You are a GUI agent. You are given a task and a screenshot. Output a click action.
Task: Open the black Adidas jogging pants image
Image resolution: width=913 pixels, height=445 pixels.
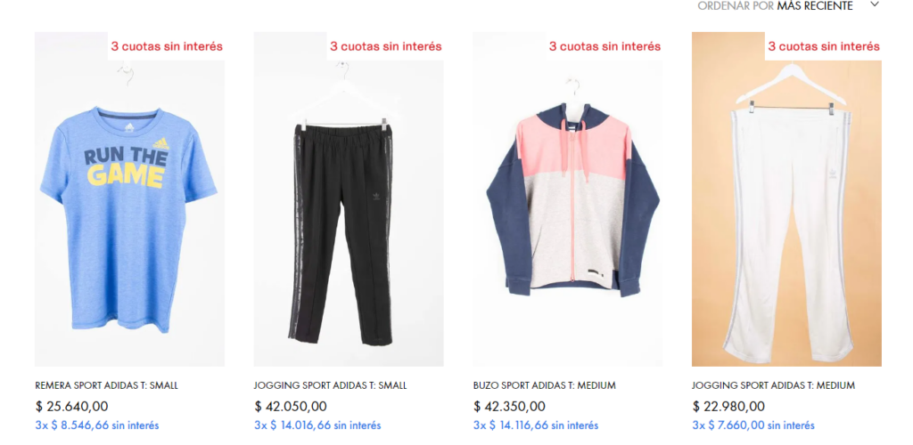[x=349, y=198]
